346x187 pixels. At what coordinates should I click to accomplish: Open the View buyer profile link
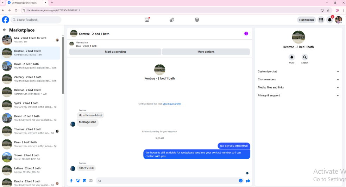pyautogui.click(x=172, y=104)
